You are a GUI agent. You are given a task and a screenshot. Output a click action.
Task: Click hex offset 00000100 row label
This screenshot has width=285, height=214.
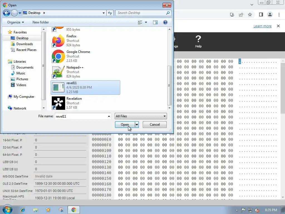[101, 150]
